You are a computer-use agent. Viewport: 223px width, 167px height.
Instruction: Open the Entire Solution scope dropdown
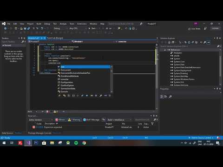point(41,120)
